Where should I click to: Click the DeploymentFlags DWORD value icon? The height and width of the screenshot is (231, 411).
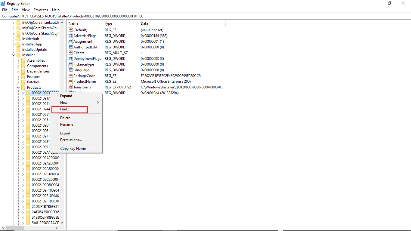point(70,59)
